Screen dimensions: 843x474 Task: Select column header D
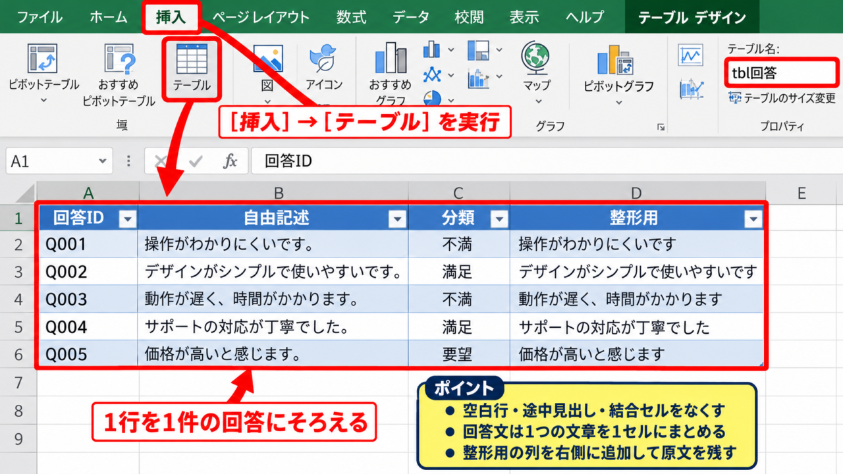636,193
